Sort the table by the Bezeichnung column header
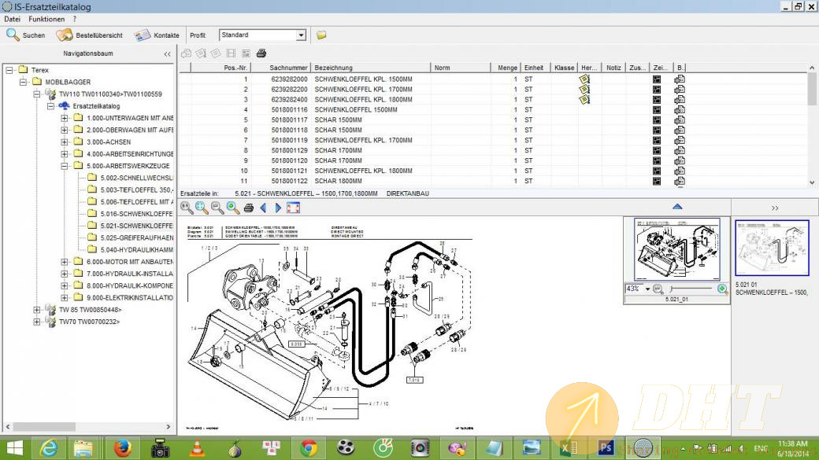Screen dimensions: 819x460 coord(371,68)
